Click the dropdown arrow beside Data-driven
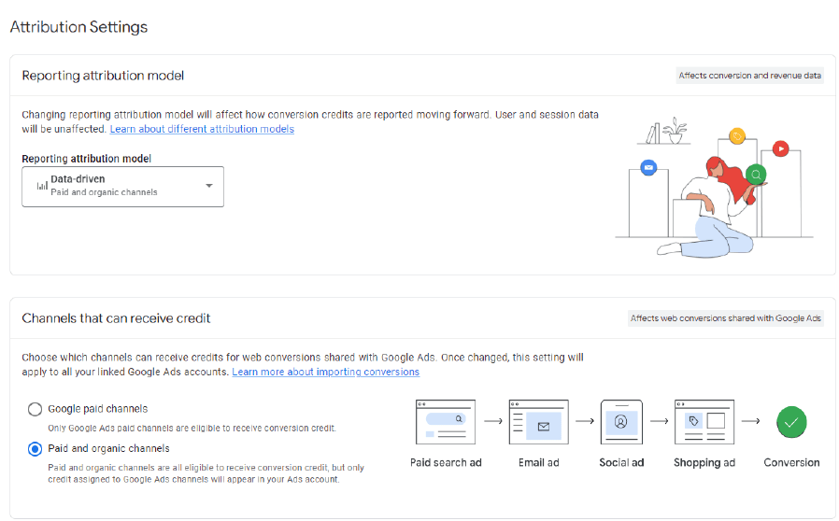The height and width of the screenshot is (521, 839). [x=209, y=186]
